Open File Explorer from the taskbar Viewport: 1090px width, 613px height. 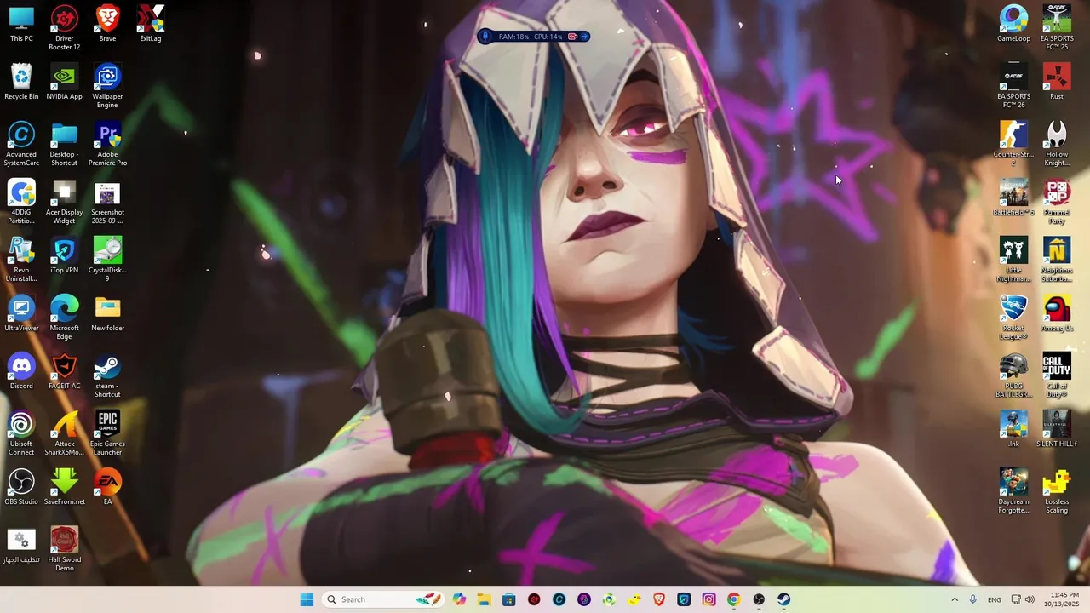click(x=484, y=599)
